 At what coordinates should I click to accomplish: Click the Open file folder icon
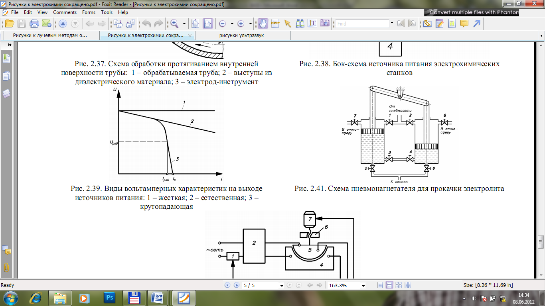tap(10, 24)
